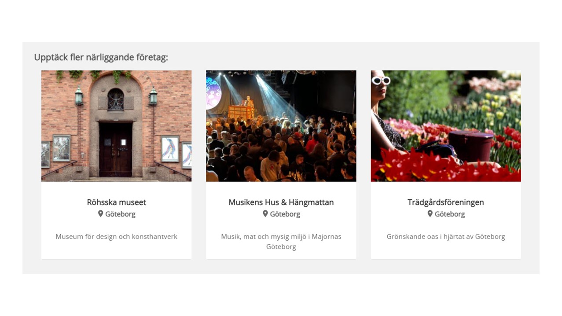Open the Röhsska museet brick building photo
Screen dimensions: 562x316
click(116, 125)
